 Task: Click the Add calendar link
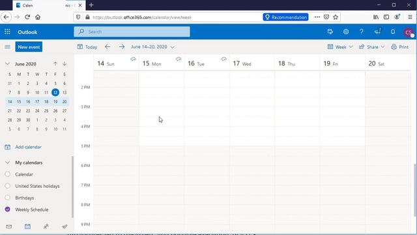pyautogui.click(x=28, y=147)
